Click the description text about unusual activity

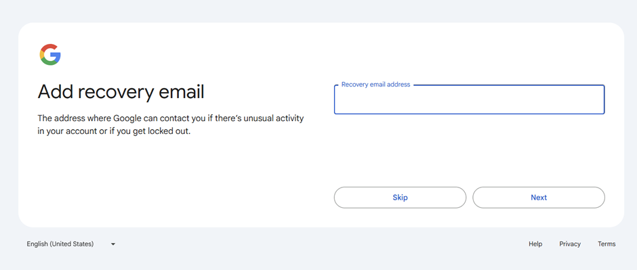tap(171, 125)
